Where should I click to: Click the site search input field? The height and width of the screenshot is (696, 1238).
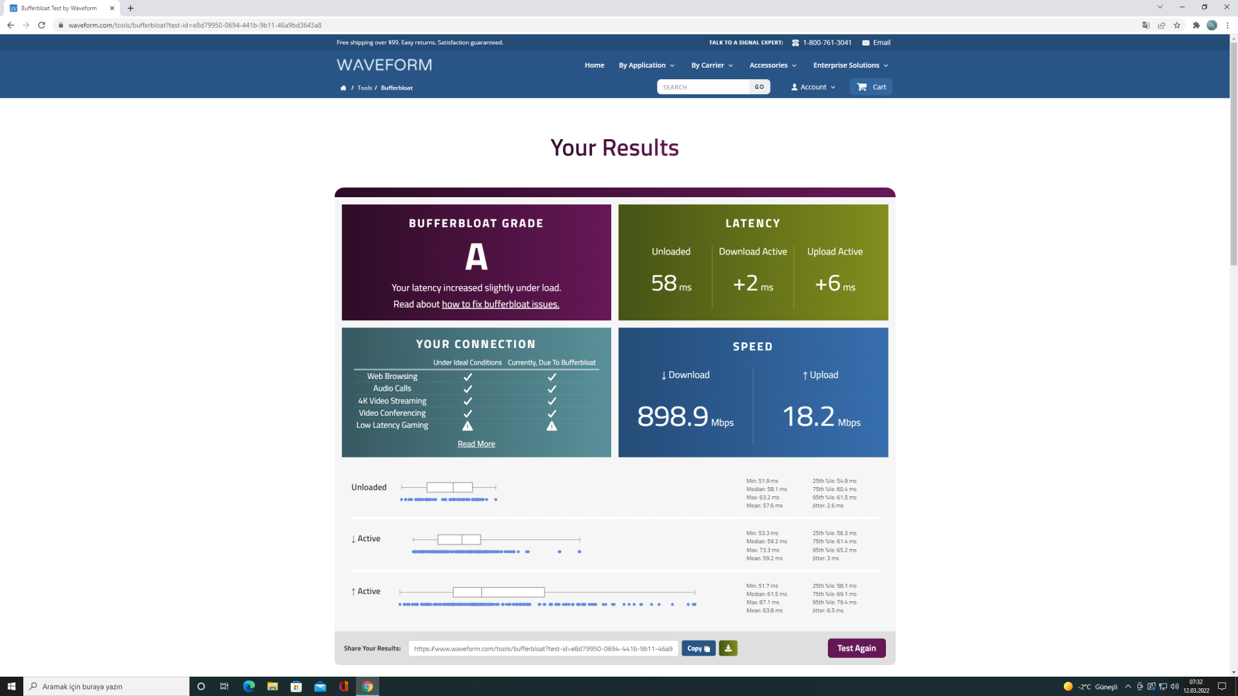click(x=703, y=87)
